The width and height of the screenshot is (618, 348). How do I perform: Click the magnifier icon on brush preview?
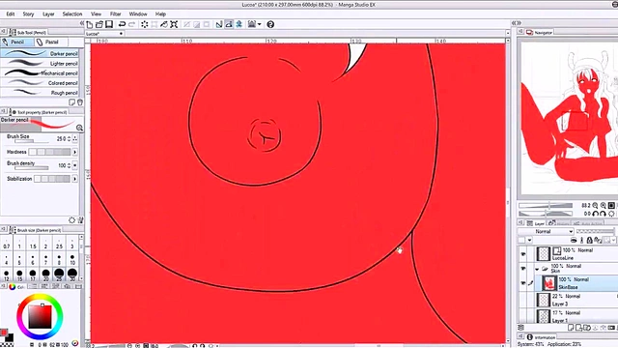(x=79, y=128)
